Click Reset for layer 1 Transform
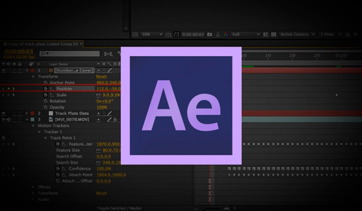This screenshot has height=211, width=362. (x=101, y=77)
